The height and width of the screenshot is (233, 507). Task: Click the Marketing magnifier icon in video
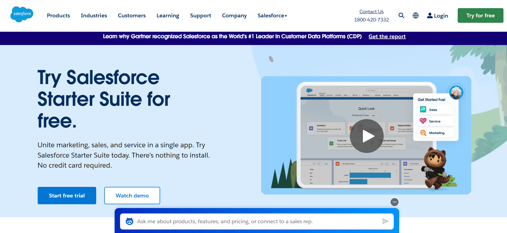point(423,133)
